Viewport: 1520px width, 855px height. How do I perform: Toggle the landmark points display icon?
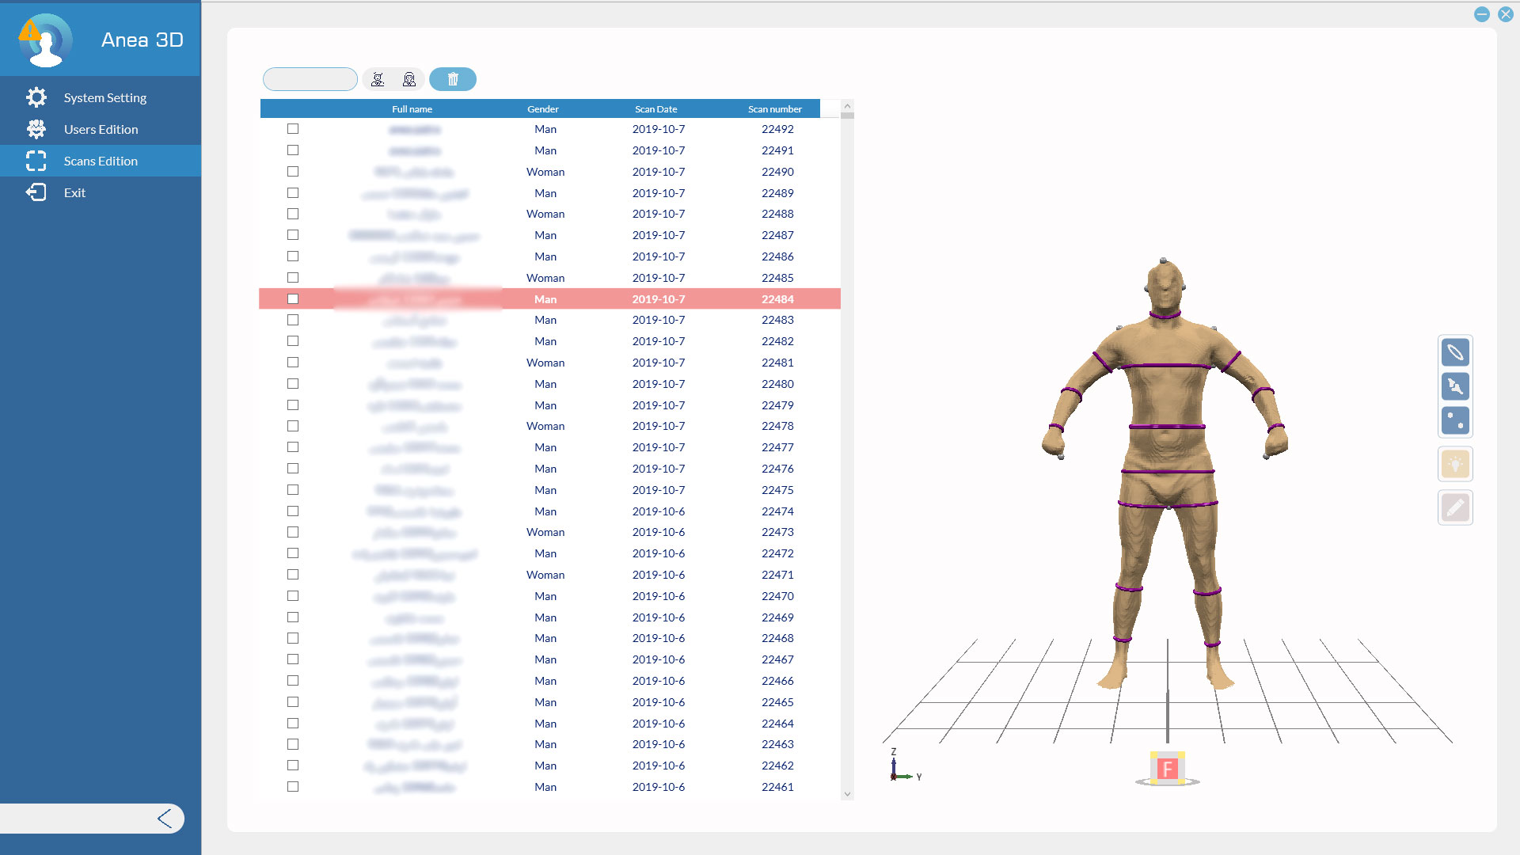pyautogui.click(x=1455, y=420)
